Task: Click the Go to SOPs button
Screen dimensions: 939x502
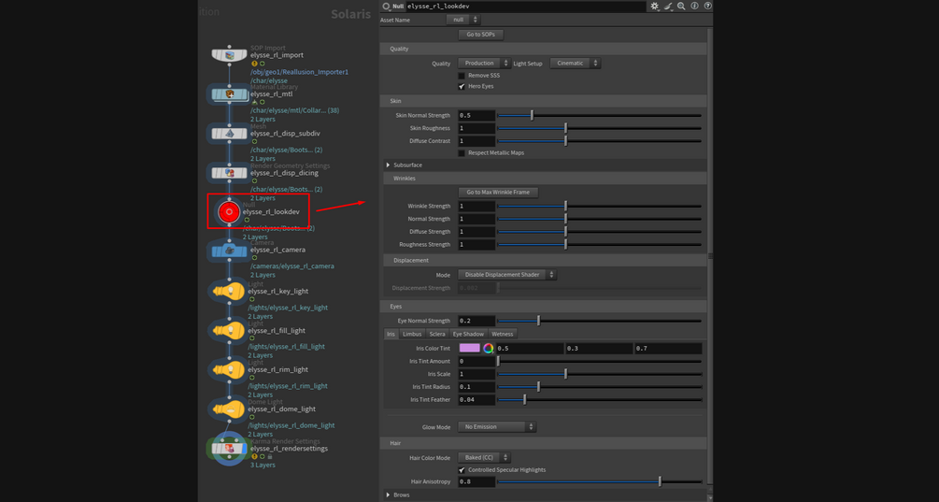Action: tap(481, 35)
